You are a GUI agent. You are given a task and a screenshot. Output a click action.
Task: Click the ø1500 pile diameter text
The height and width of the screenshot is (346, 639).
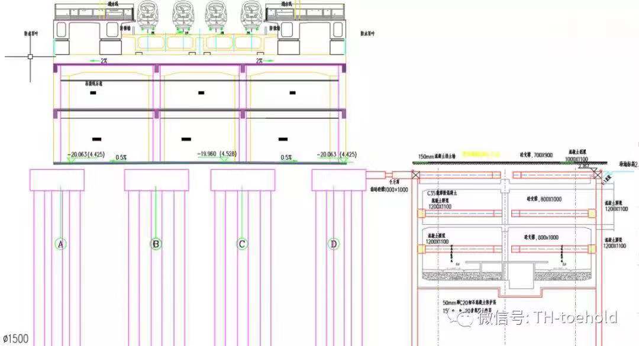[14, 339]
